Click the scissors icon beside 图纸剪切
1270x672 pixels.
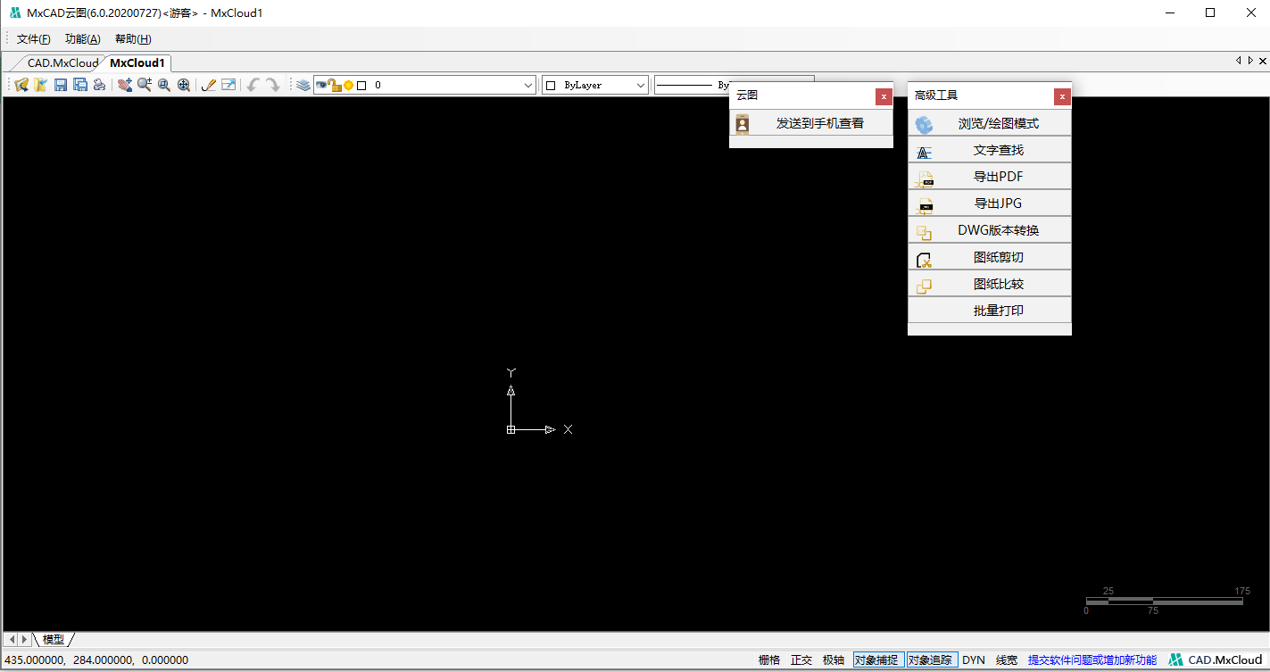[924, 260]
